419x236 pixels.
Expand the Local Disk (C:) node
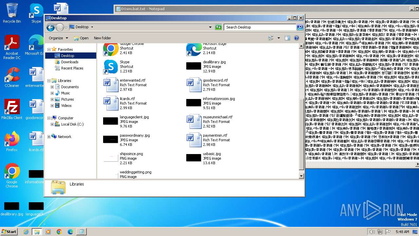pos(52,124)
